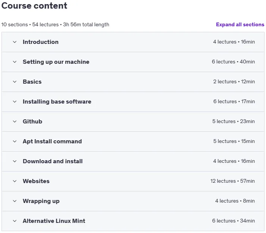Expand the Wrapping up section title
Screen dimensions: 266x233
click(x=41, y=201)
